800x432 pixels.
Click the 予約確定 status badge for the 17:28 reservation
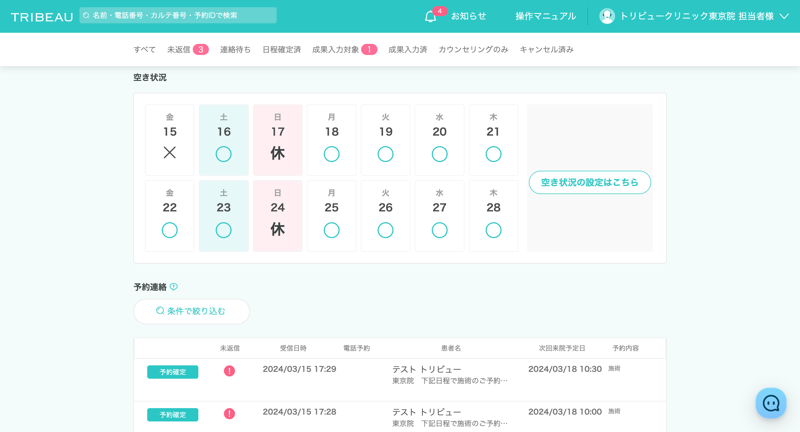pos(173,414)
